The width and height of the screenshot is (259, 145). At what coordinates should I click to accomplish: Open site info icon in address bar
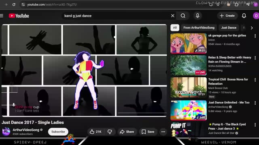(23, 4)
